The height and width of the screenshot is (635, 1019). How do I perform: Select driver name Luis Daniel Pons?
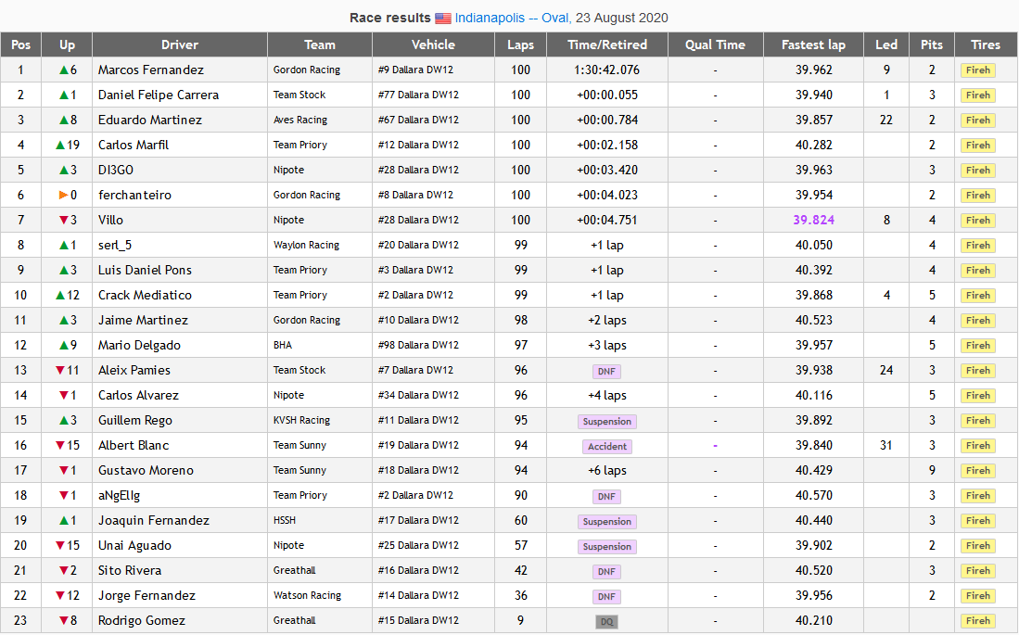145,270
